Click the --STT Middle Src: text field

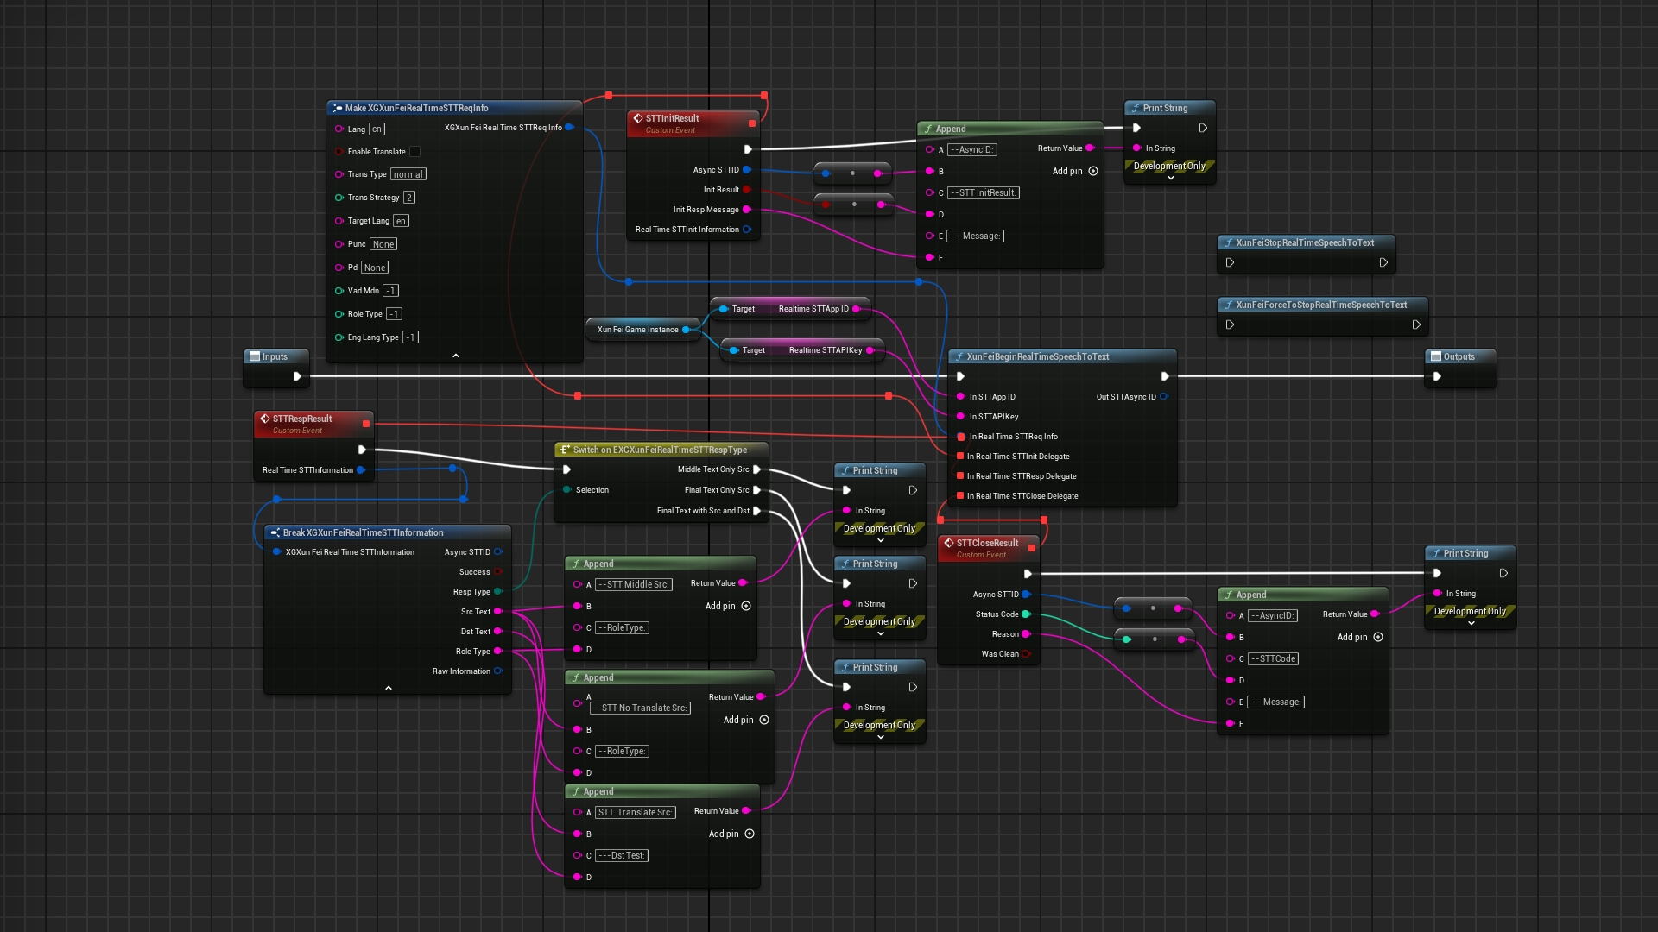634,584
